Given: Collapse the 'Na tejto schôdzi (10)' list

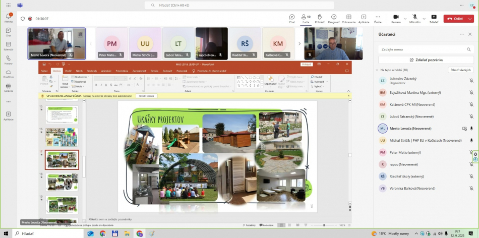Looking at the screenshot, I should pos(377,70).
